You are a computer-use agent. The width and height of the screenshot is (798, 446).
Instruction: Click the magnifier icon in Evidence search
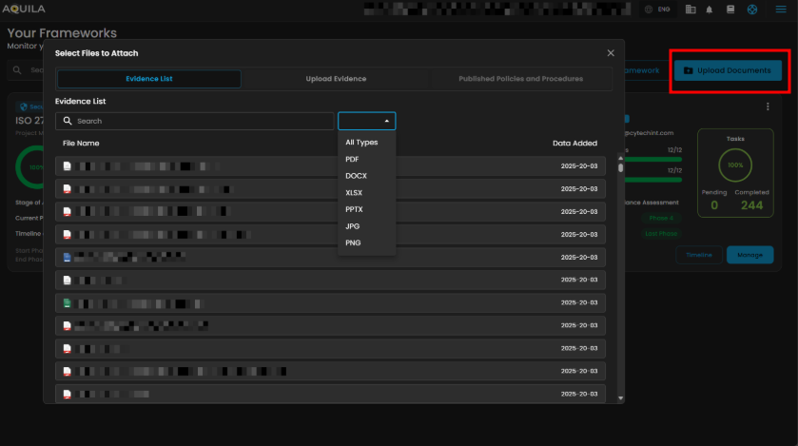[x=68, y=122]
